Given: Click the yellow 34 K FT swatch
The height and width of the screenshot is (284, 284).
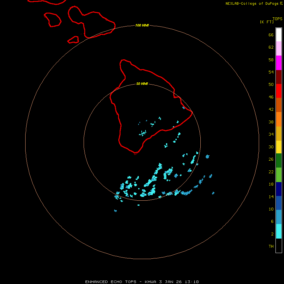Looking at the screenshot, I should point(279,147).
